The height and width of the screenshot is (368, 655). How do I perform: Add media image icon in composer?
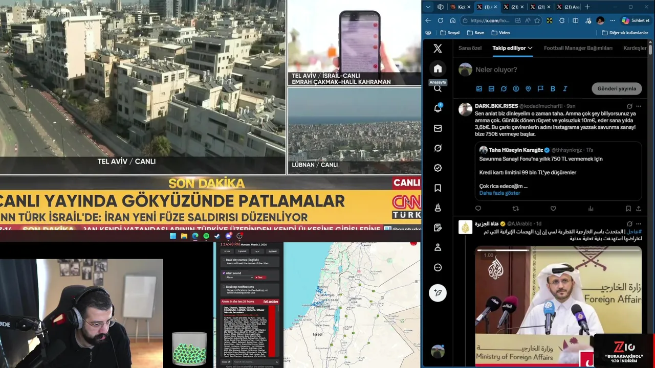[x=479, y=88]
